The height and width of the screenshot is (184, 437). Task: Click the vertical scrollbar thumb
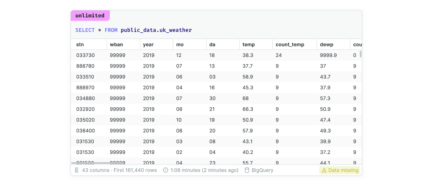[360, 54]
